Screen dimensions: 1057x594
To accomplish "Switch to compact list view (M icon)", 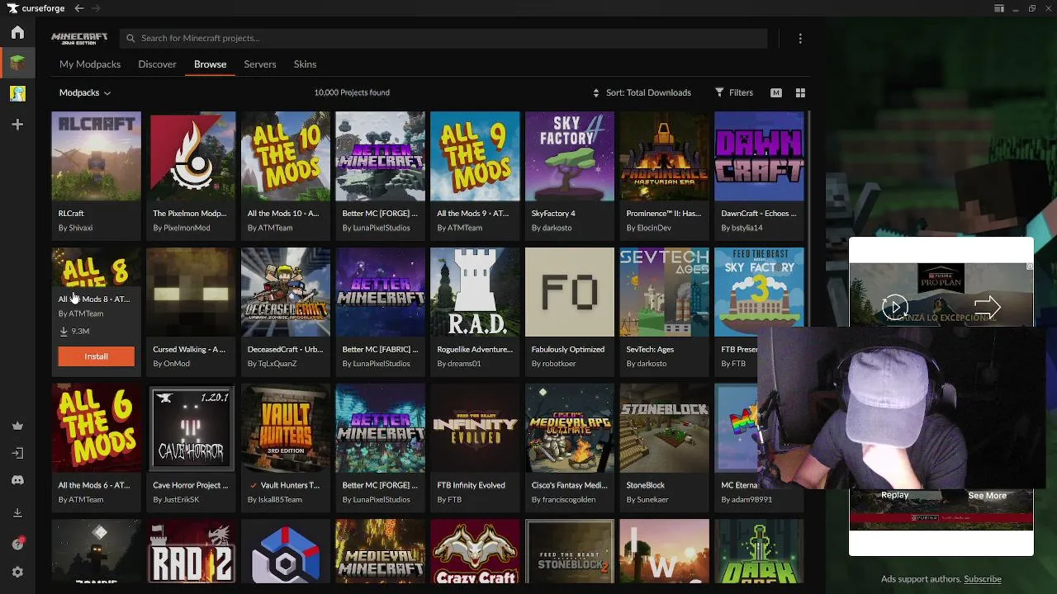I will click(776, 93).
